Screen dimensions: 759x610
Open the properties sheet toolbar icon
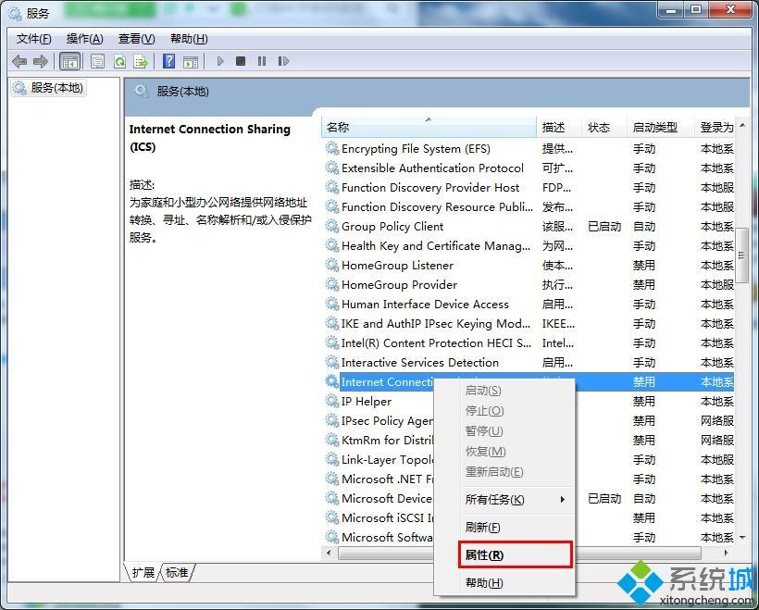coord(97,61)
